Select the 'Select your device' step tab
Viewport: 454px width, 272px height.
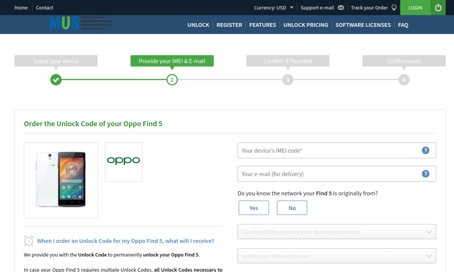pos(56,61)
